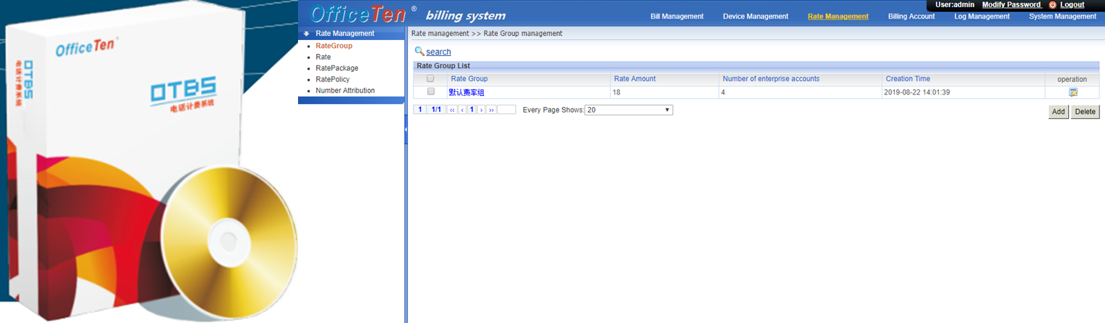The height and width of the screenshot is (323, 1105).
Task: Click the page number input field
Action: click(506, 110)
